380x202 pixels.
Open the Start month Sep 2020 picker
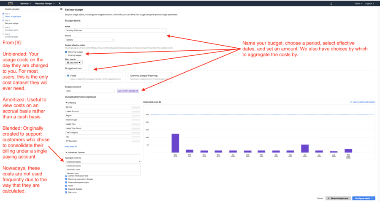73,63
